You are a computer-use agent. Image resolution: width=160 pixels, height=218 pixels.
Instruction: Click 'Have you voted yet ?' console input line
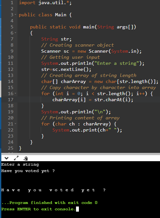click(28, 171)
